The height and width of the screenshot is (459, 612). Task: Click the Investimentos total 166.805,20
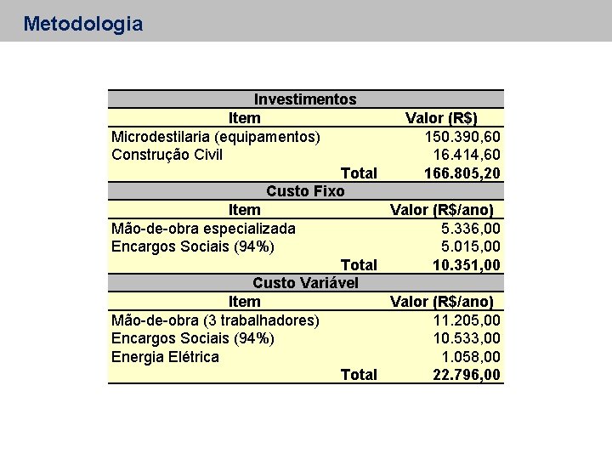tap(462, 173)
